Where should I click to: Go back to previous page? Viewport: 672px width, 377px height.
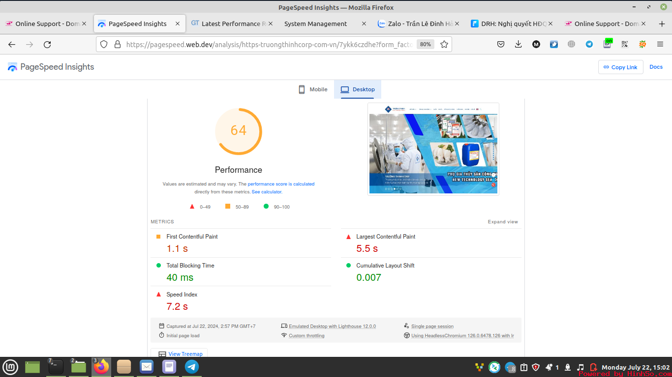(x=12, y=44)
